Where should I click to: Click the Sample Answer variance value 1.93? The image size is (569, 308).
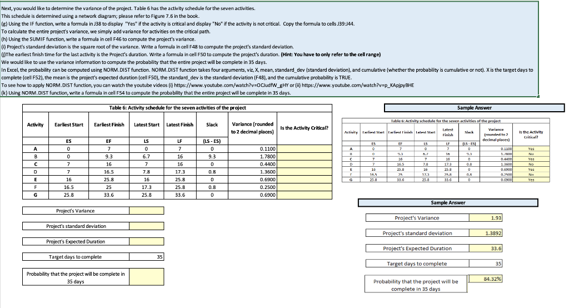click(x=486, y=218)
